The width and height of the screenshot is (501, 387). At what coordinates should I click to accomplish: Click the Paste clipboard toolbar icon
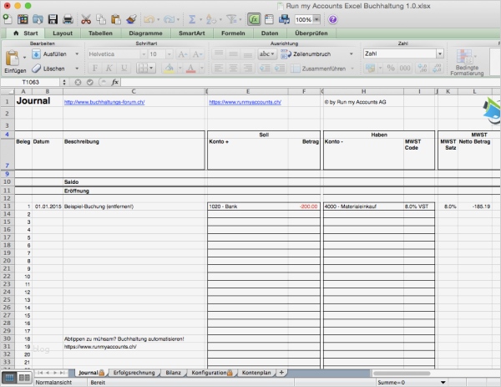[x=116, y=19]
